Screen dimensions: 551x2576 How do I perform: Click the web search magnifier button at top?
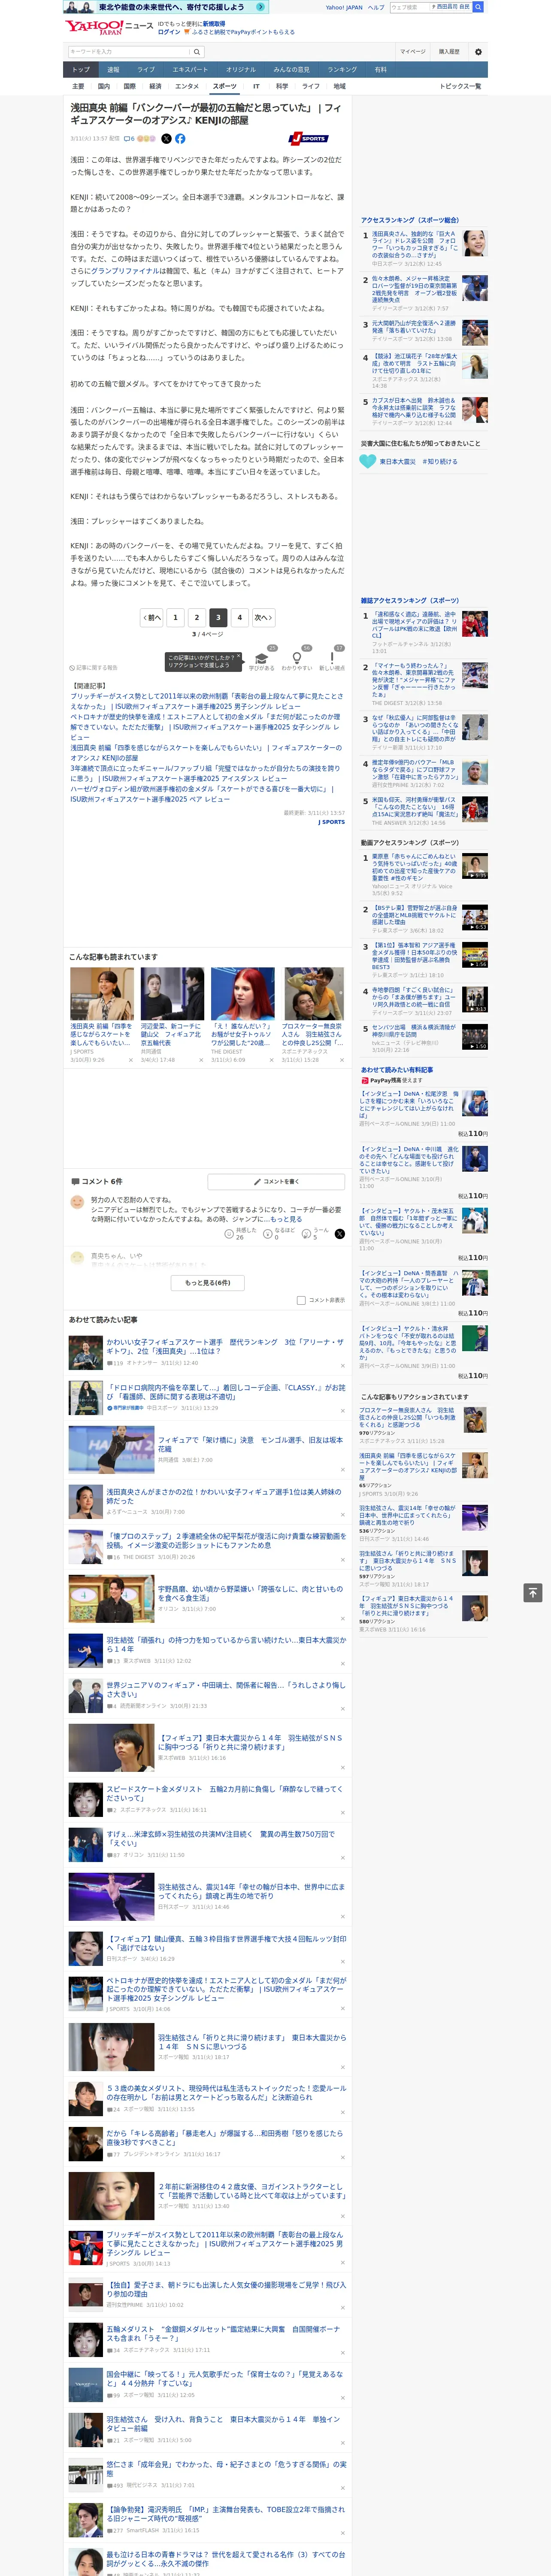(x=478, y=7)
